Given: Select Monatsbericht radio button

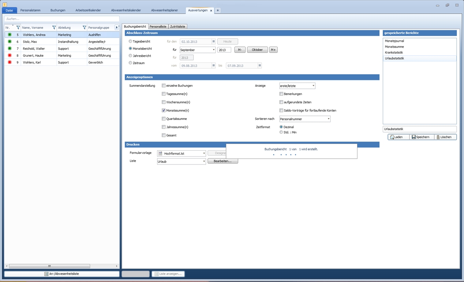Looking at the screenshot, I should tap(130, 49).
